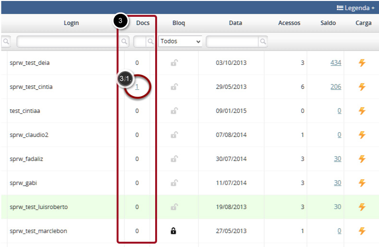This screenshot has width=379, height=247.
Task: Toggle the unlocked padlock for sprw_test_deia
Action: [173, 63]
